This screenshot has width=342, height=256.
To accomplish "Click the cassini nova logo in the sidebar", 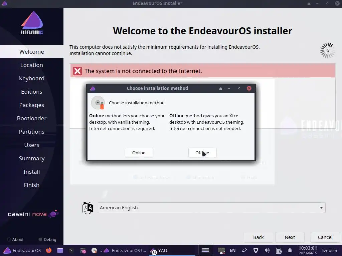I will 33,214.
